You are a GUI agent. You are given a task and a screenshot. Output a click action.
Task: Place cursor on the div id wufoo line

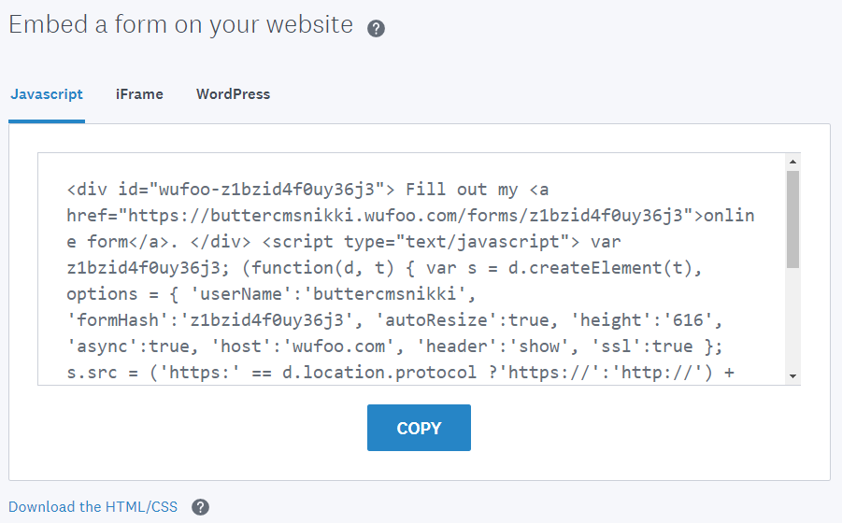pyautogui.click(x=224, y=190)
